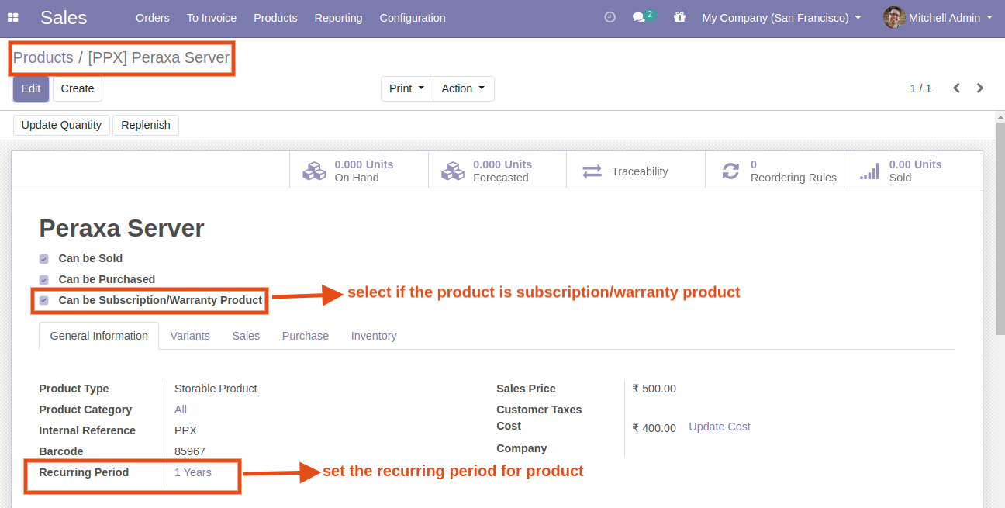Go to previous record arrow
Viewport: 1005px width, 508px height.
point(957,88)
